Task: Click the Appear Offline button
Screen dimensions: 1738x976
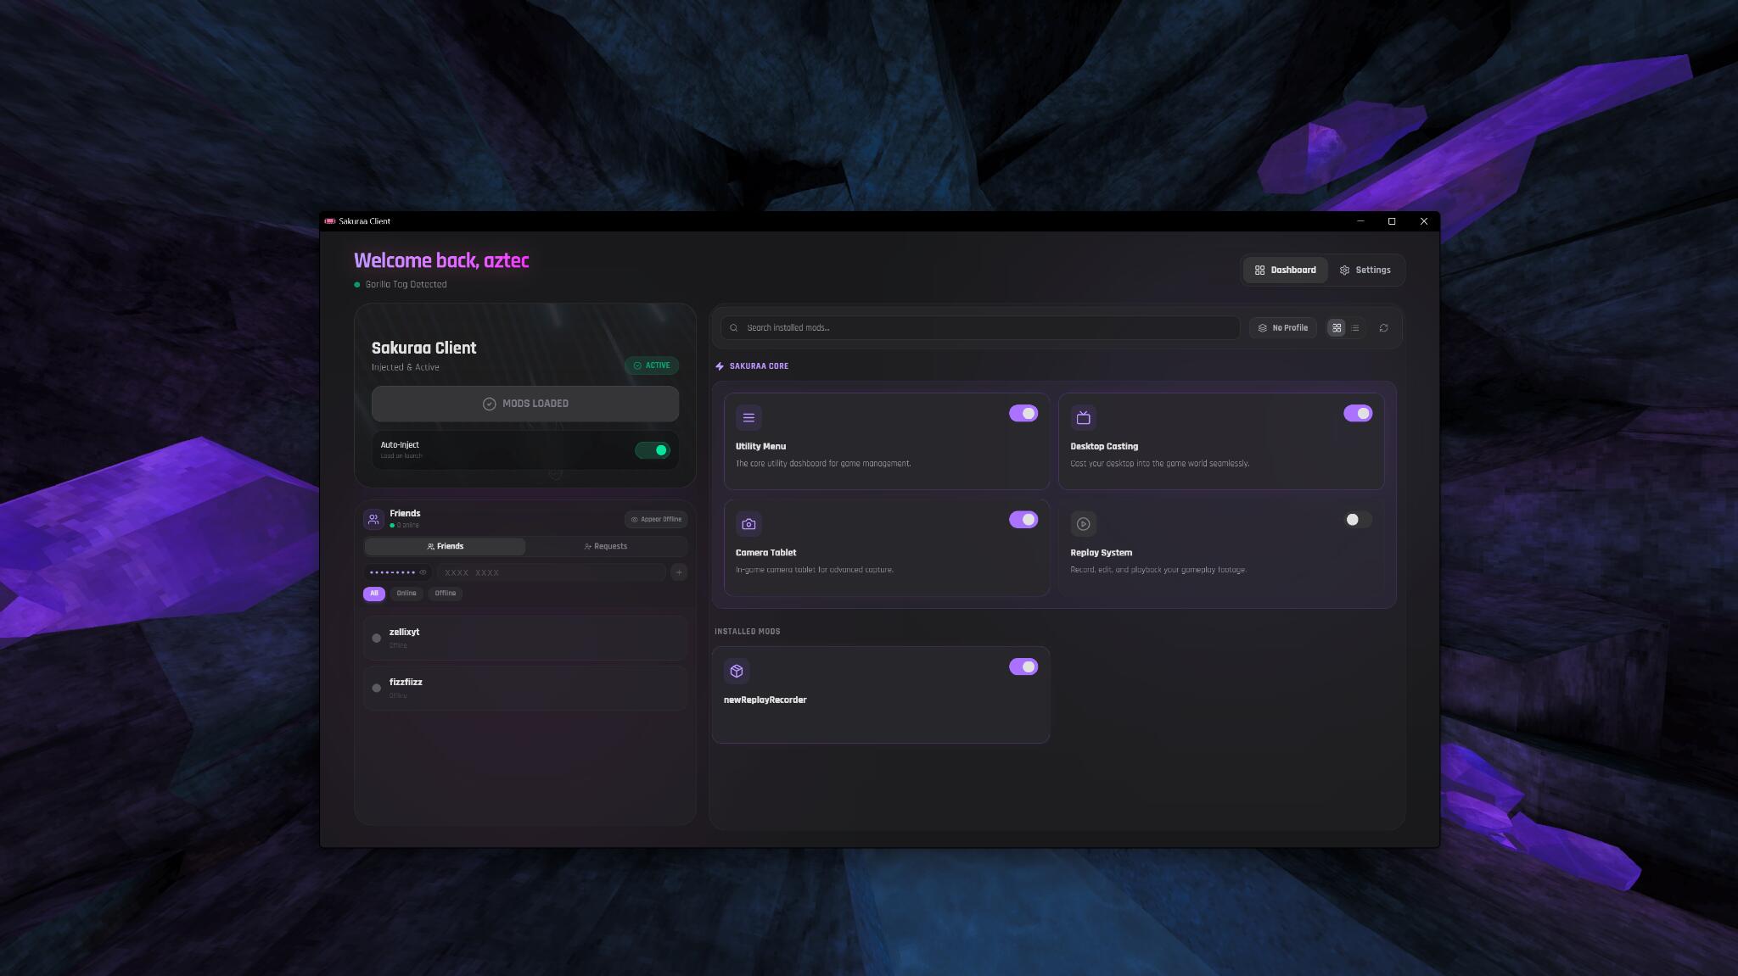Action: pos(656,520)
